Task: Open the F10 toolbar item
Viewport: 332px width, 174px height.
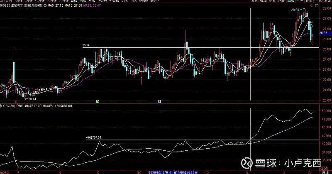Action: [300, 1]
